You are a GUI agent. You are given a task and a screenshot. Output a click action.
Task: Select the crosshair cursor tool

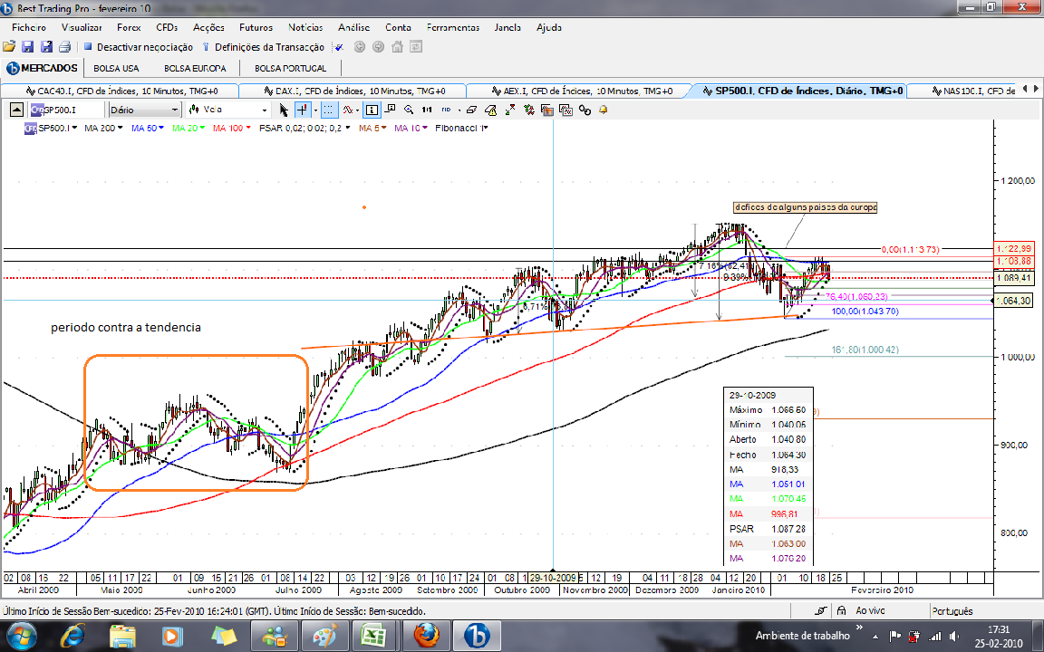coord(303,110)
